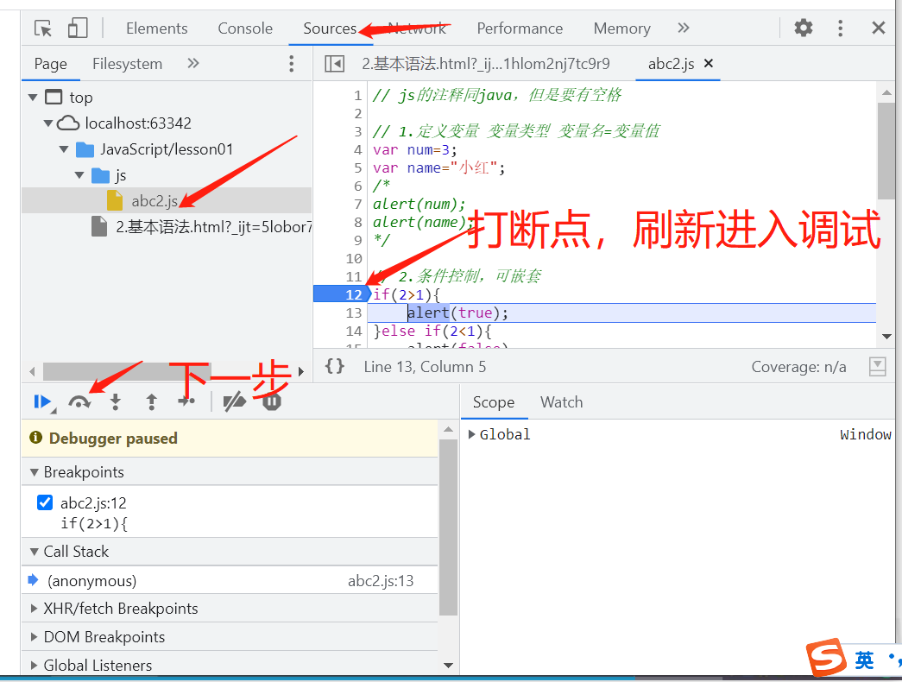Select the (anonymous) call stack frame
The image size is (902, 682).
coord(230,581)
